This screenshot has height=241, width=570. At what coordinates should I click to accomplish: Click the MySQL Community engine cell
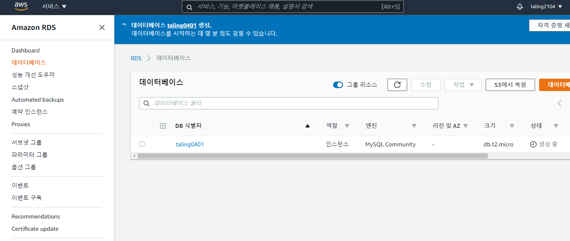(x=390, y=144)
